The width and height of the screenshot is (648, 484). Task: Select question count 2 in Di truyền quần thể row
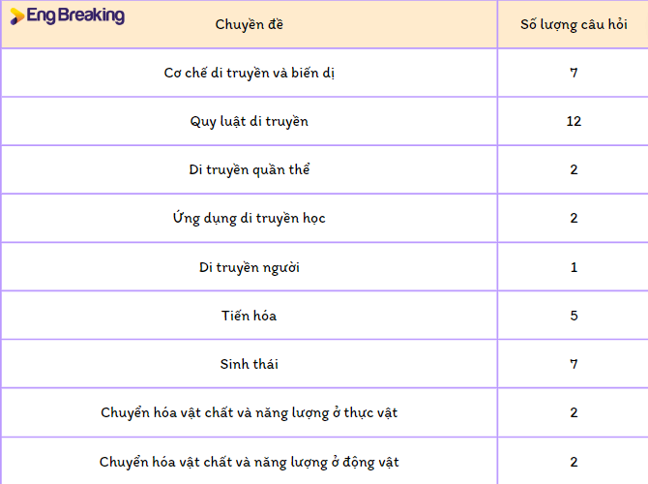click(574, 169)
